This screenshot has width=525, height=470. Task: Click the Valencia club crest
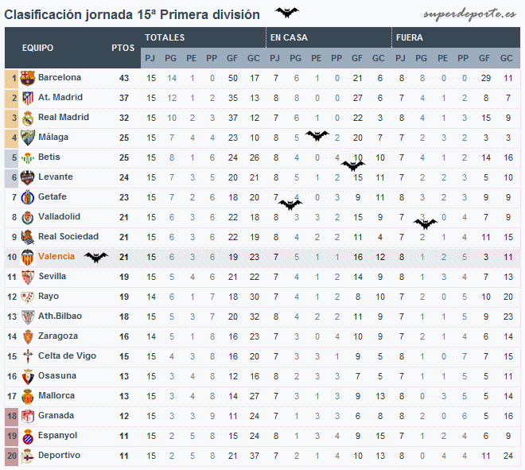28,258
